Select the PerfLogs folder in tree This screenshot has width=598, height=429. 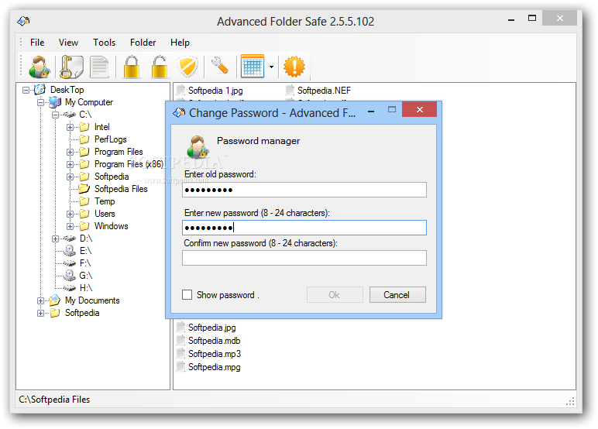click(111, 139)
